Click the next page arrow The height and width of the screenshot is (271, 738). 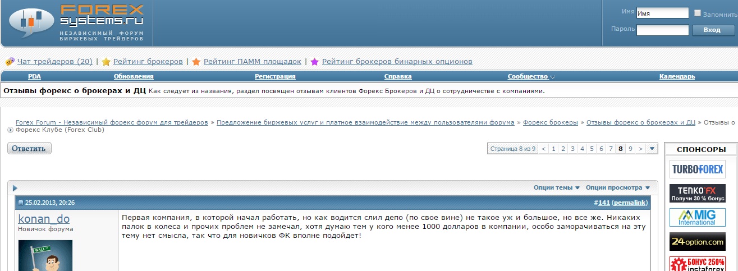pos(641,149)
